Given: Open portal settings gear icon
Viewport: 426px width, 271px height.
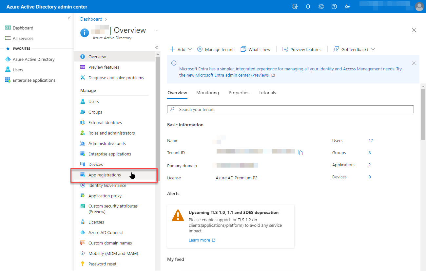Looking at the screenshot, I should tap(321, 7).
